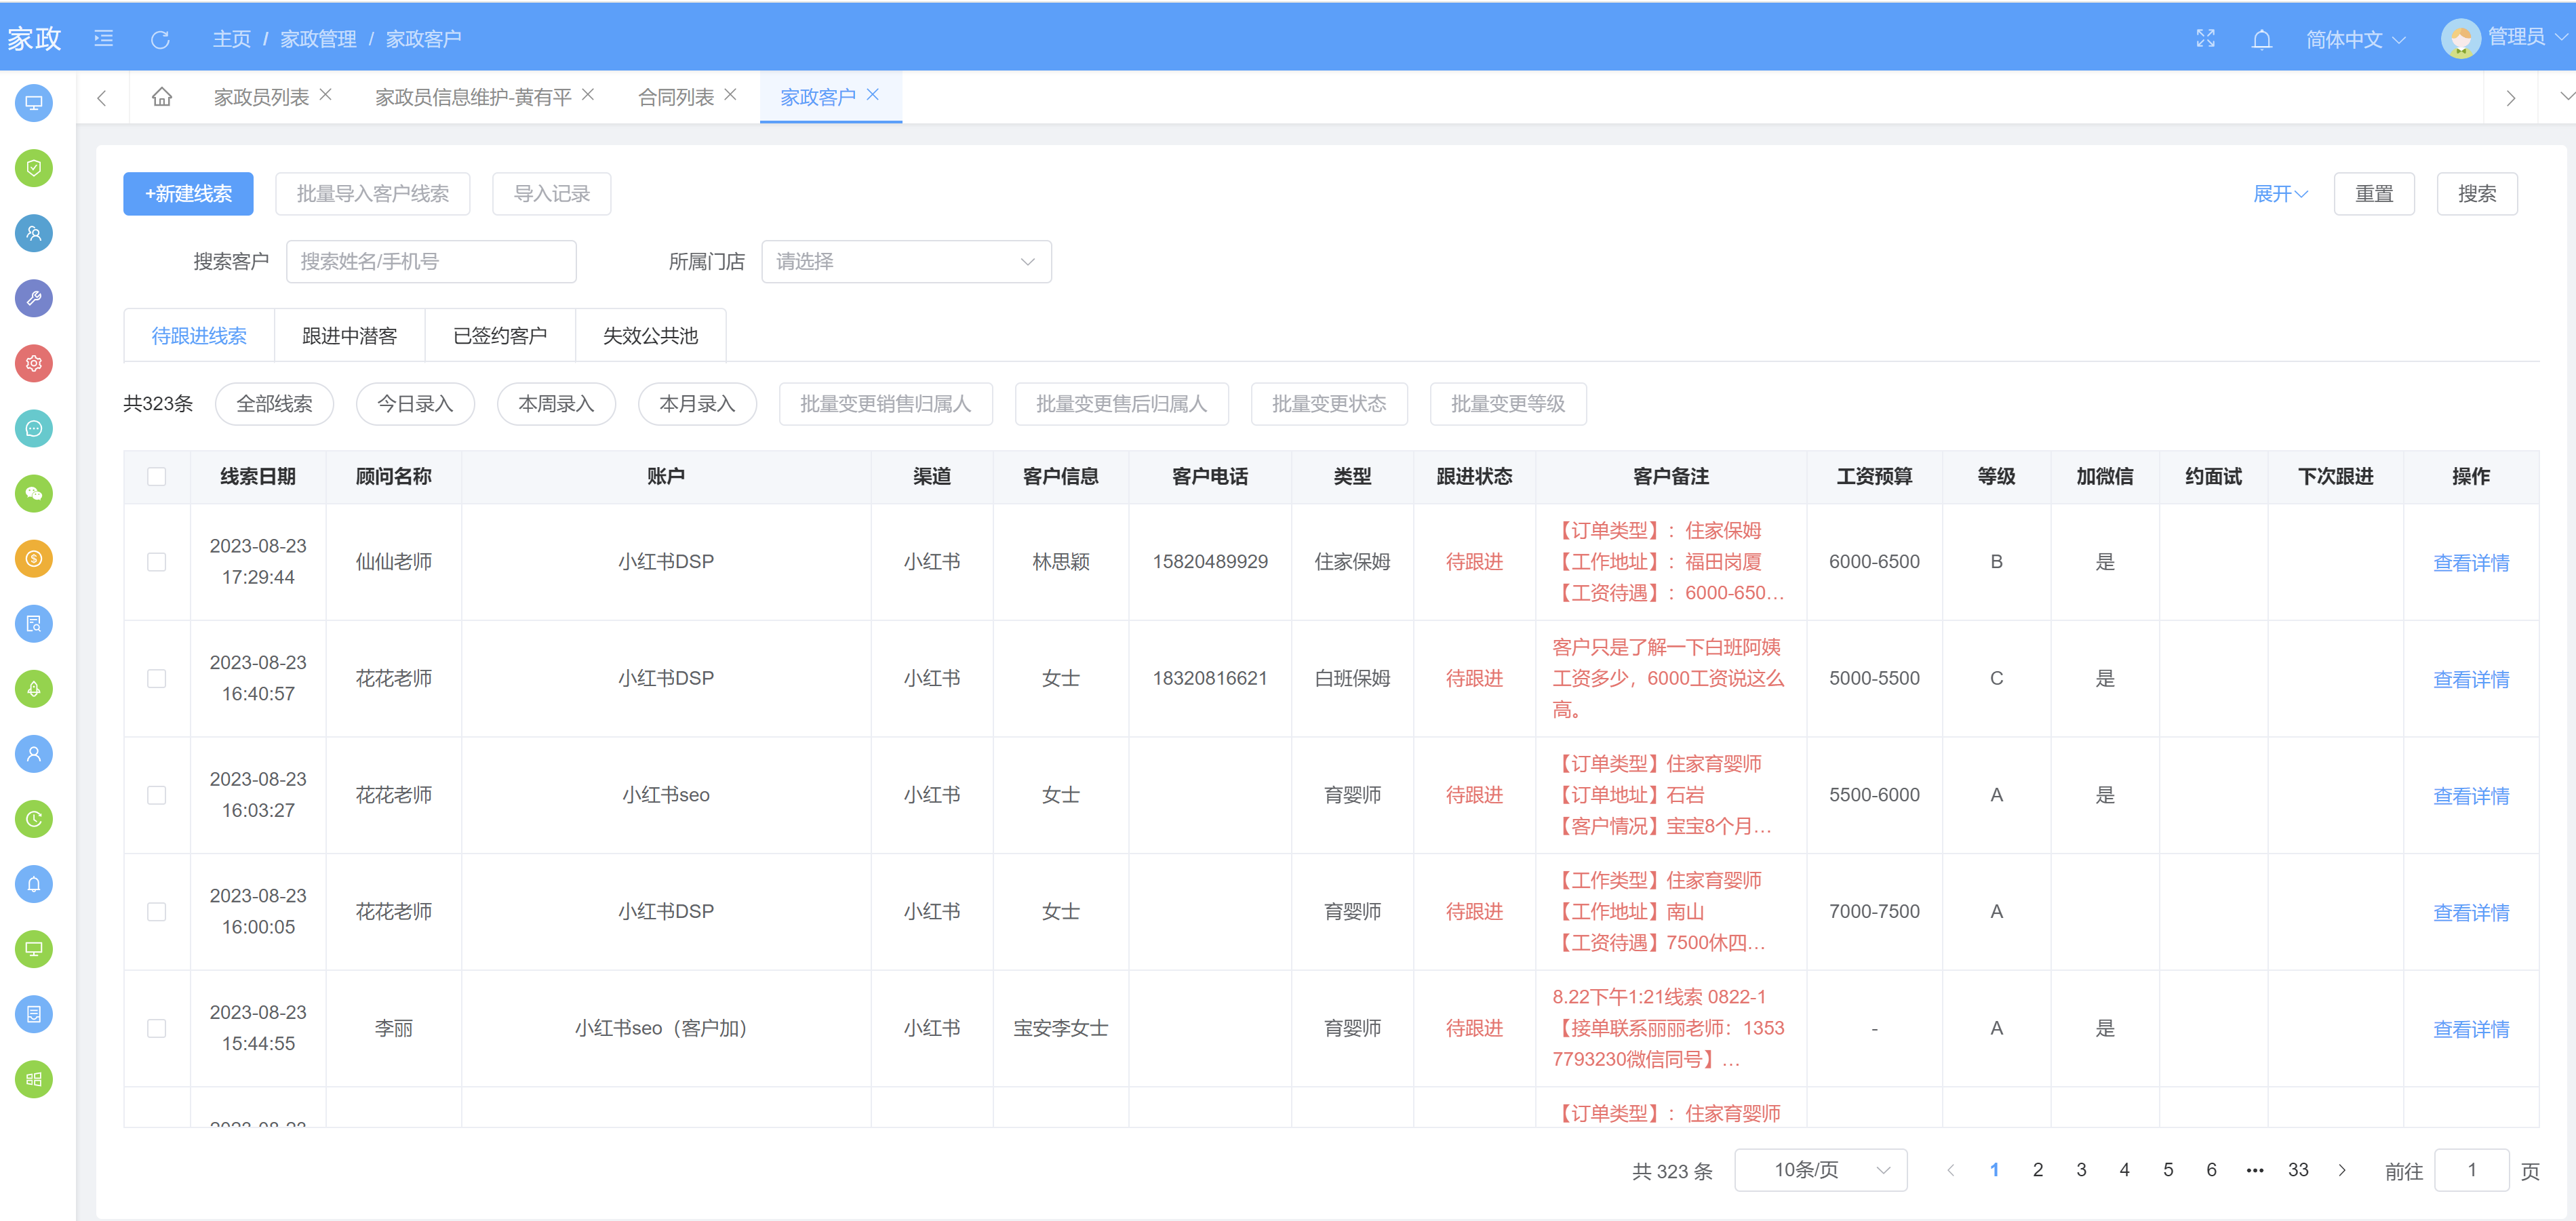Viewport: 2576px width, 1221px height.
Task: Click 批量变更销售归属人
Action: pos(885,404)
